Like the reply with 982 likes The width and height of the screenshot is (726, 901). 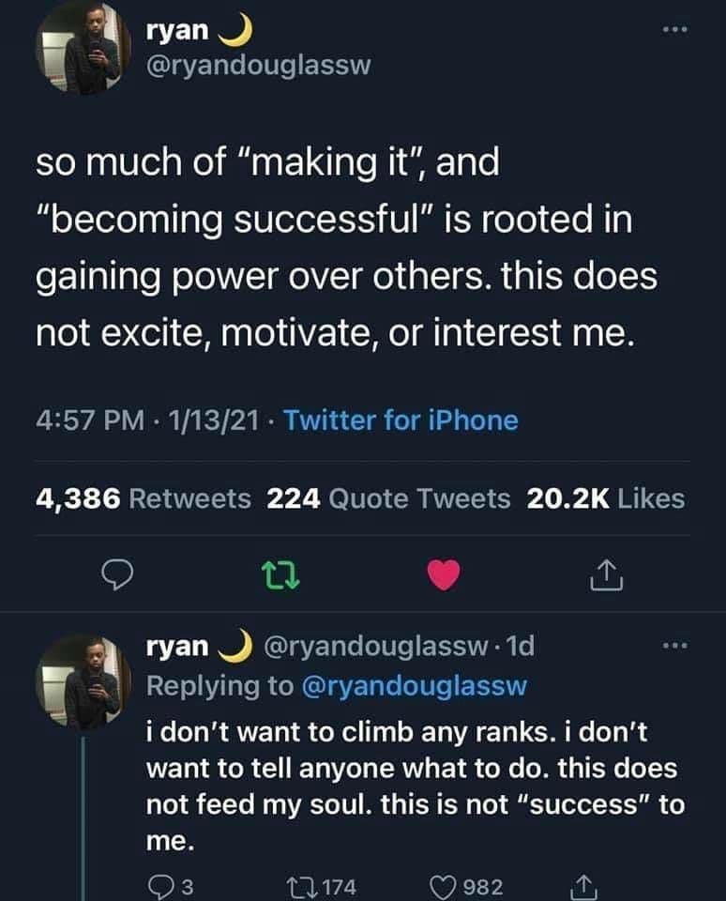[465, 886]
